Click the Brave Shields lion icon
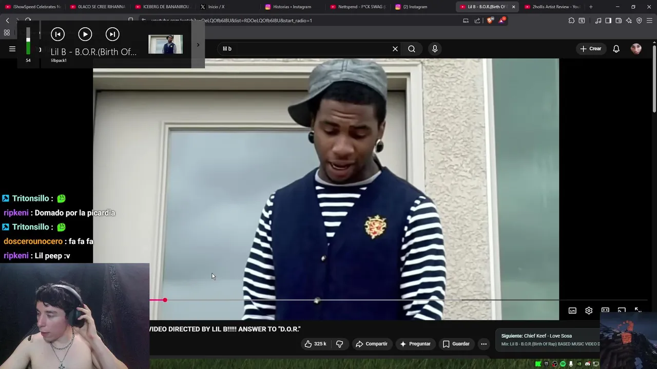Viewport: 657px width, 369px height. pyautogui.click(x=491, y=20)
